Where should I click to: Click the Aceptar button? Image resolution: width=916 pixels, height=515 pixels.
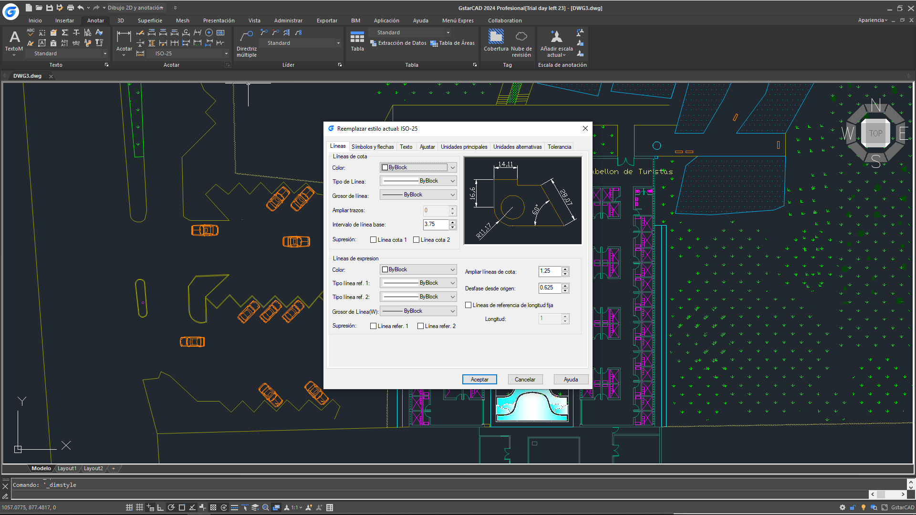(x=479, y=380)
